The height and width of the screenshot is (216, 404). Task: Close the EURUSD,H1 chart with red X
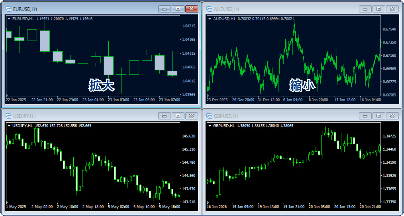pyautogui.click(x=191, y=9)
